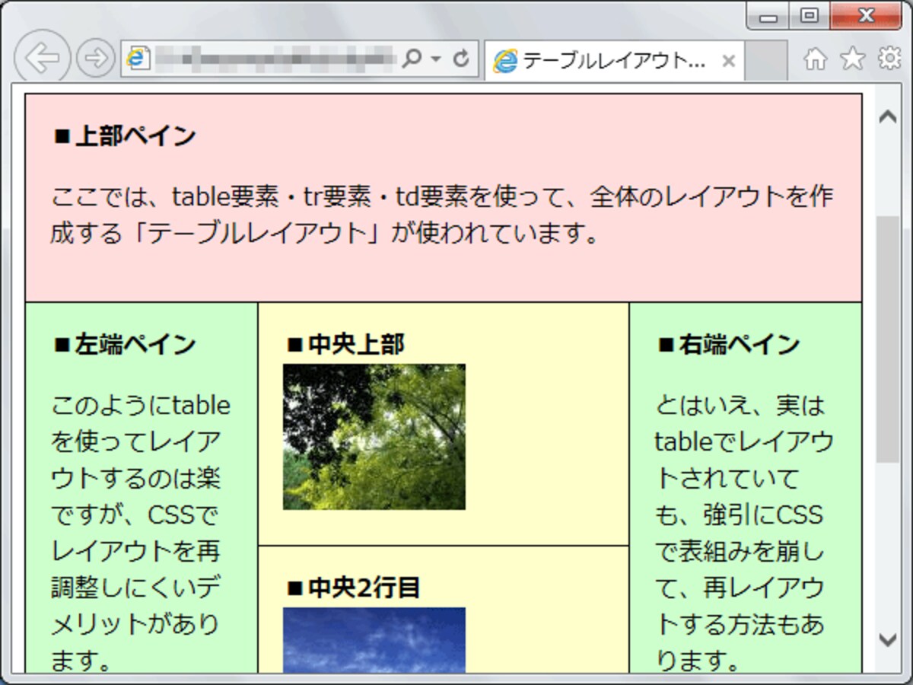Close the テーブルレイアウト tab
Viewport: 913px width, 685px height.
click(728, 61)
